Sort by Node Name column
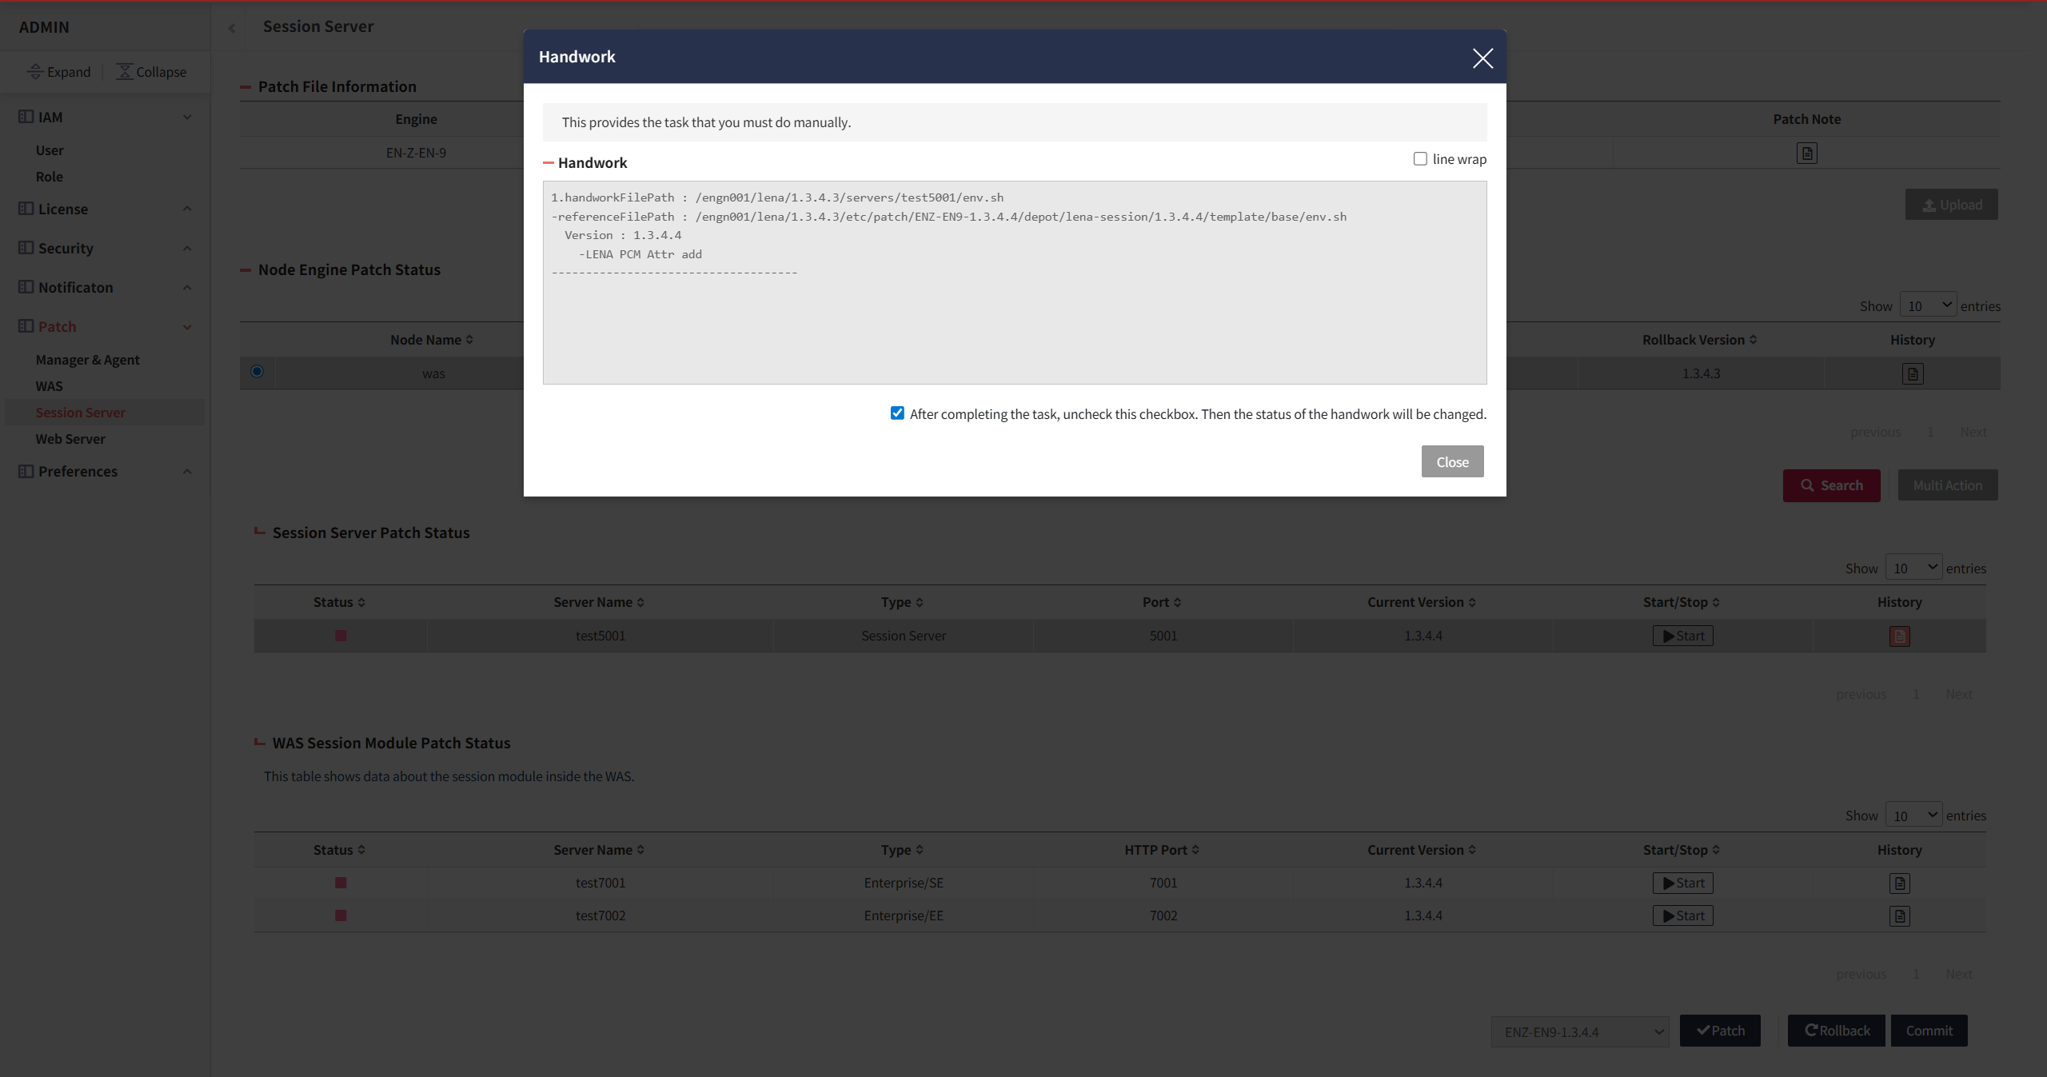 click(x=432, y=340)
